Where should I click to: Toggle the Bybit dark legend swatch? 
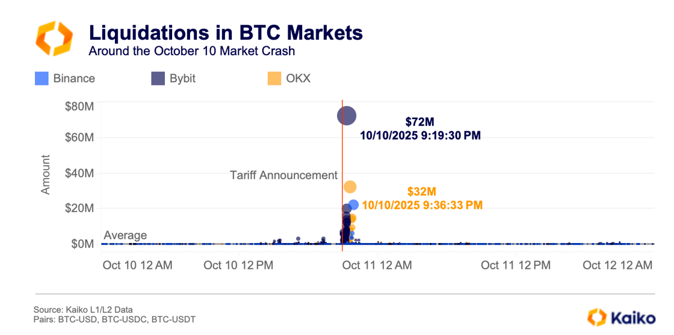(x=158, y=78)
